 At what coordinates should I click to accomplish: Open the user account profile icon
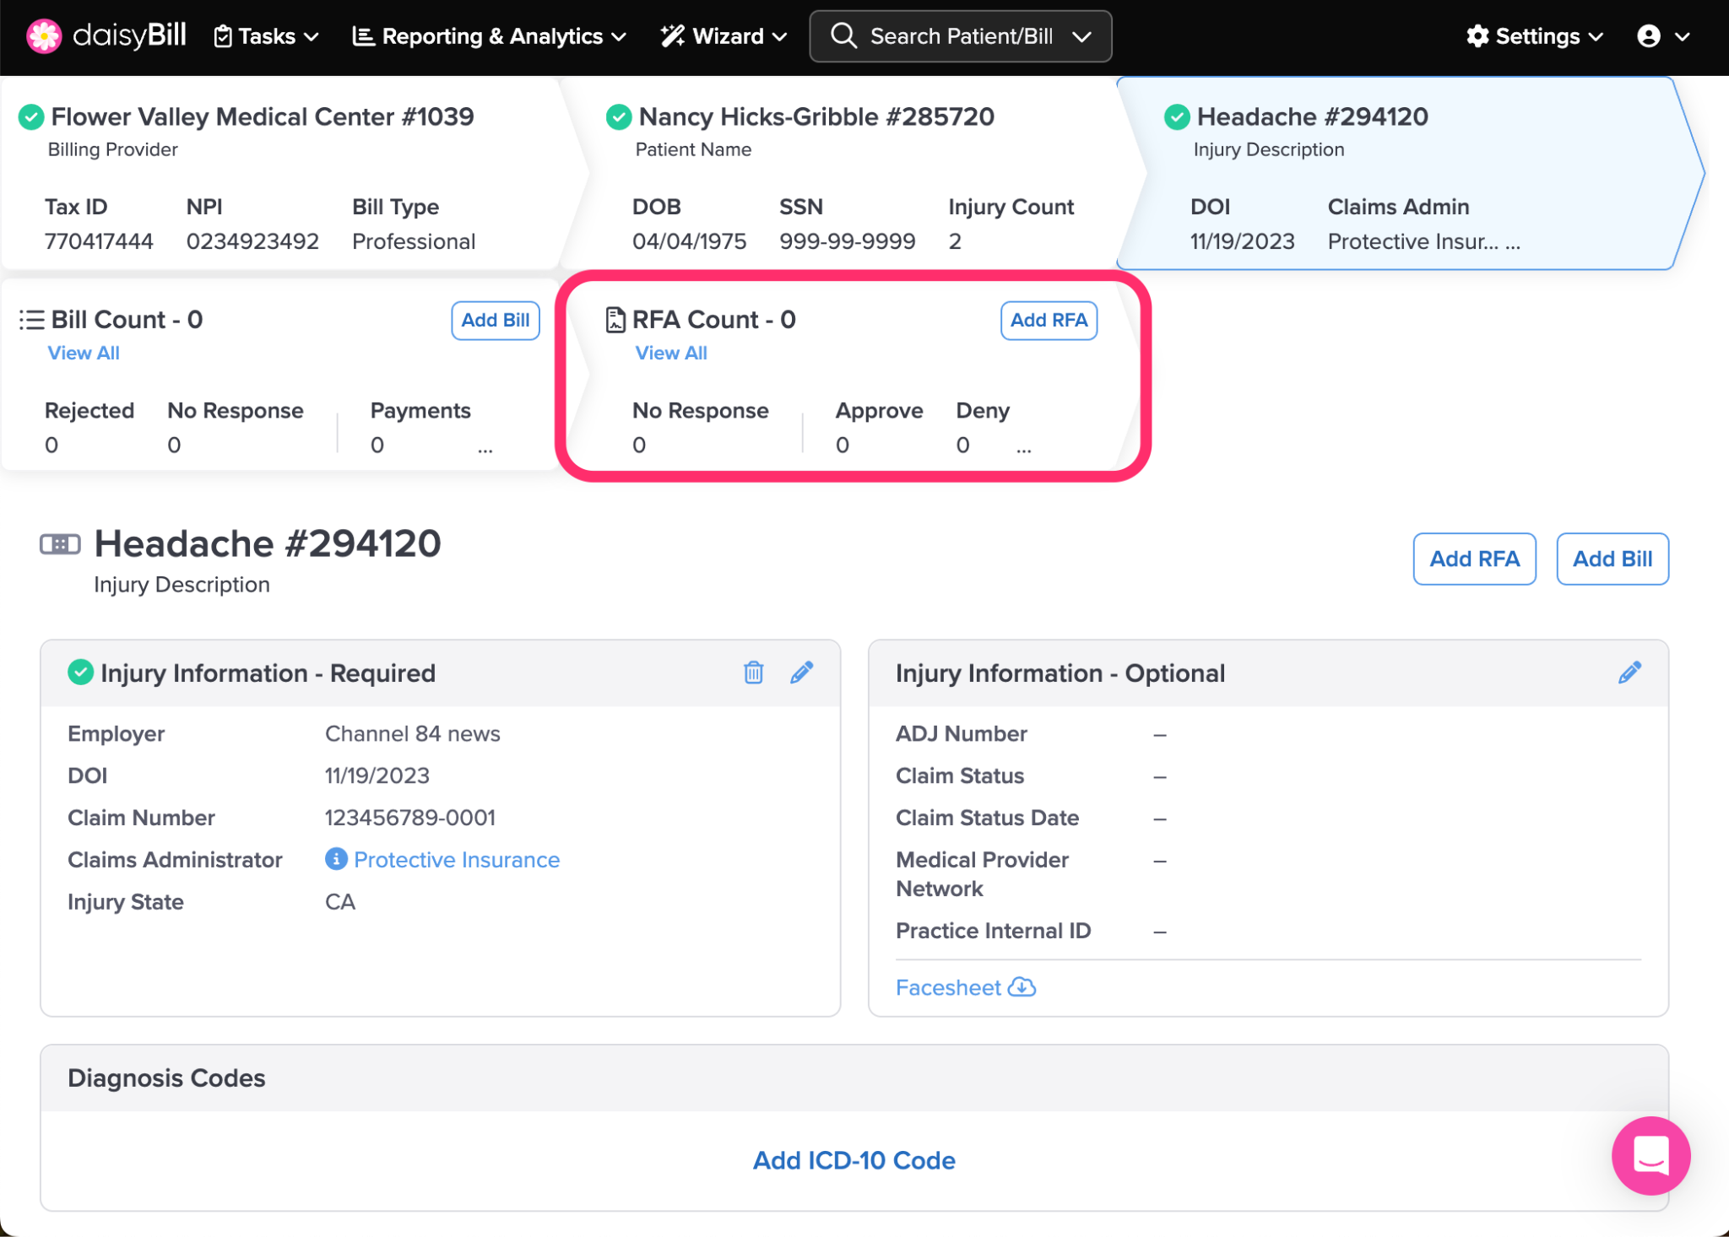pos(1649,36)
